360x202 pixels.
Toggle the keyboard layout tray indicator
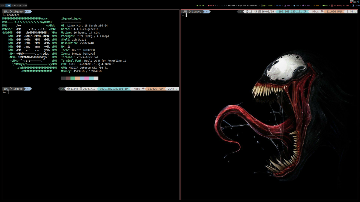355,1
